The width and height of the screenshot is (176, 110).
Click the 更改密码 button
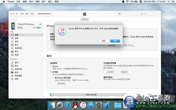[x=62, y=83]
